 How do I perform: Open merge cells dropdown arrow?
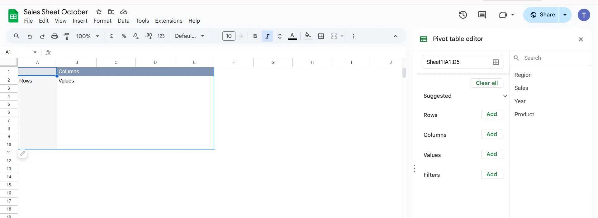342,36
